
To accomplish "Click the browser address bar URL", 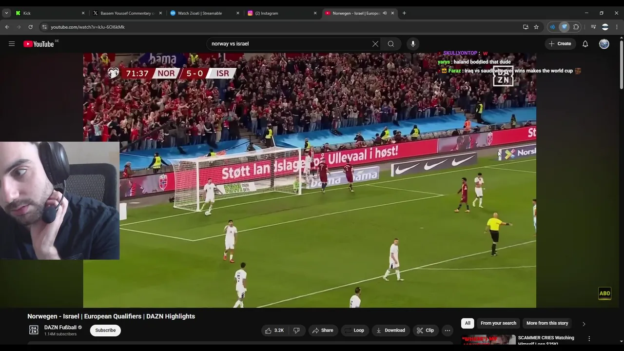I will click(x=88, y=27).
